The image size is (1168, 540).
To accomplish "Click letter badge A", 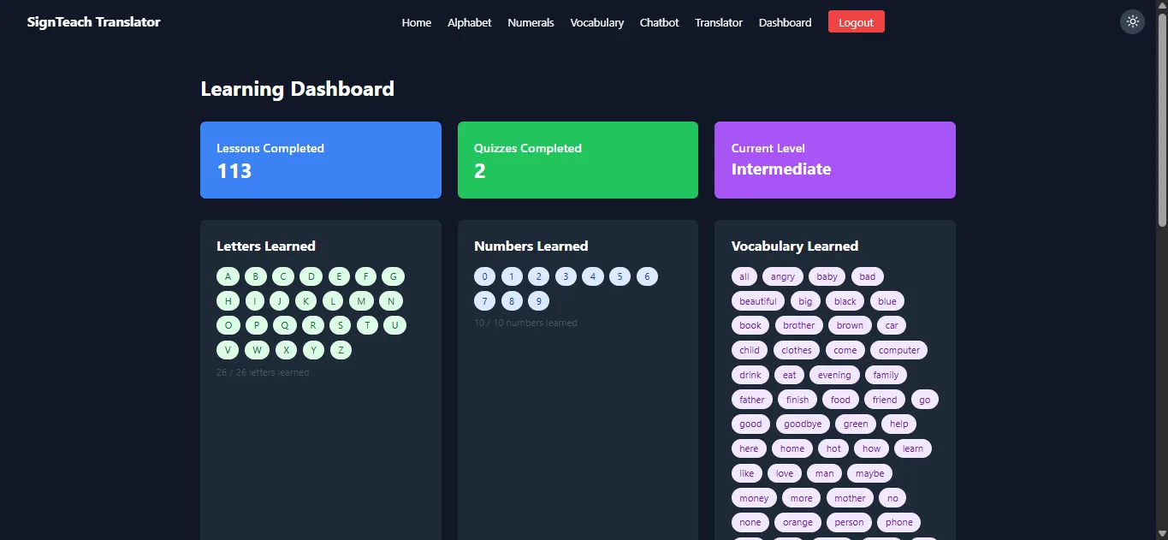I will pos(228,276).
